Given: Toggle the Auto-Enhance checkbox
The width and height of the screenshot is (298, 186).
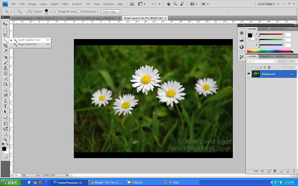Looking at the screenshot, I should (x=80, y=11).
